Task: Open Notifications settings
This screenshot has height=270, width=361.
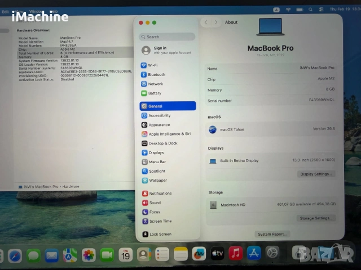Action: (168, 193)
